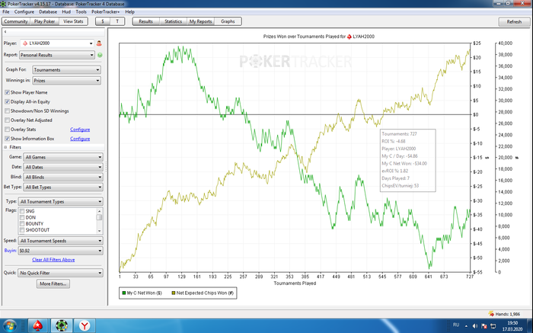Switch to the Community tab
Screen dimensions: 533x333
click(x=16, y=21)
